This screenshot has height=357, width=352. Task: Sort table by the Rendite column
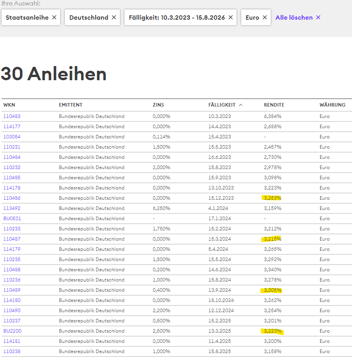274,105
